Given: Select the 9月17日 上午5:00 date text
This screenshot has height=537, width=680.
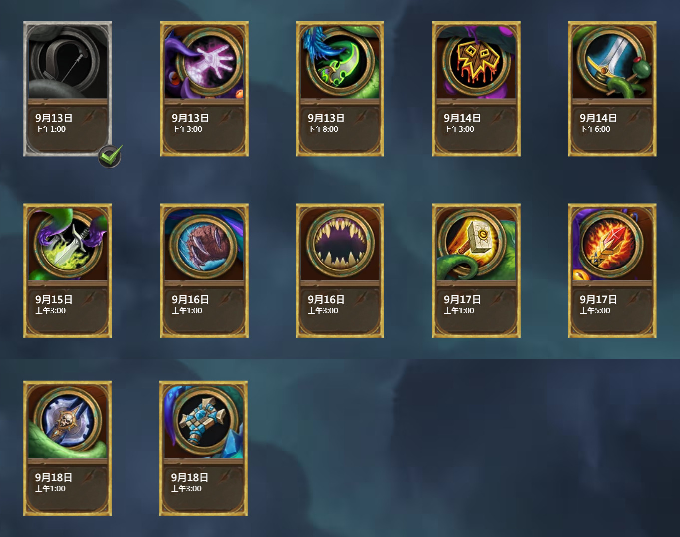Looking at the screenshot, I should point(598,304).
